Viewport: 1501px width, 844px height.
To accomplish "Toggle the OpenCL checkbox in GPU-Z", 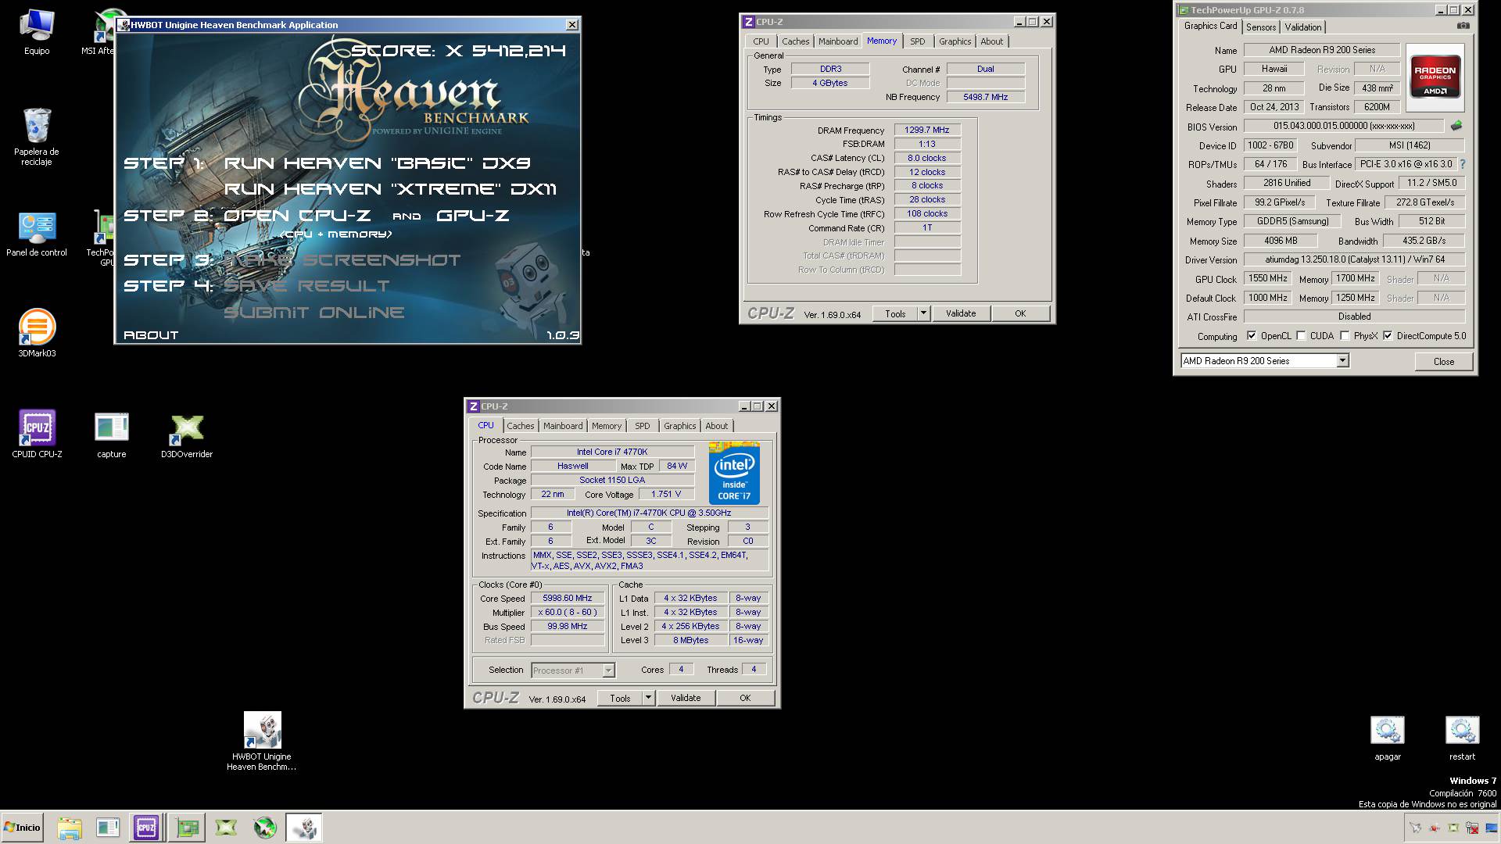I will click(x=1252, y=336).
